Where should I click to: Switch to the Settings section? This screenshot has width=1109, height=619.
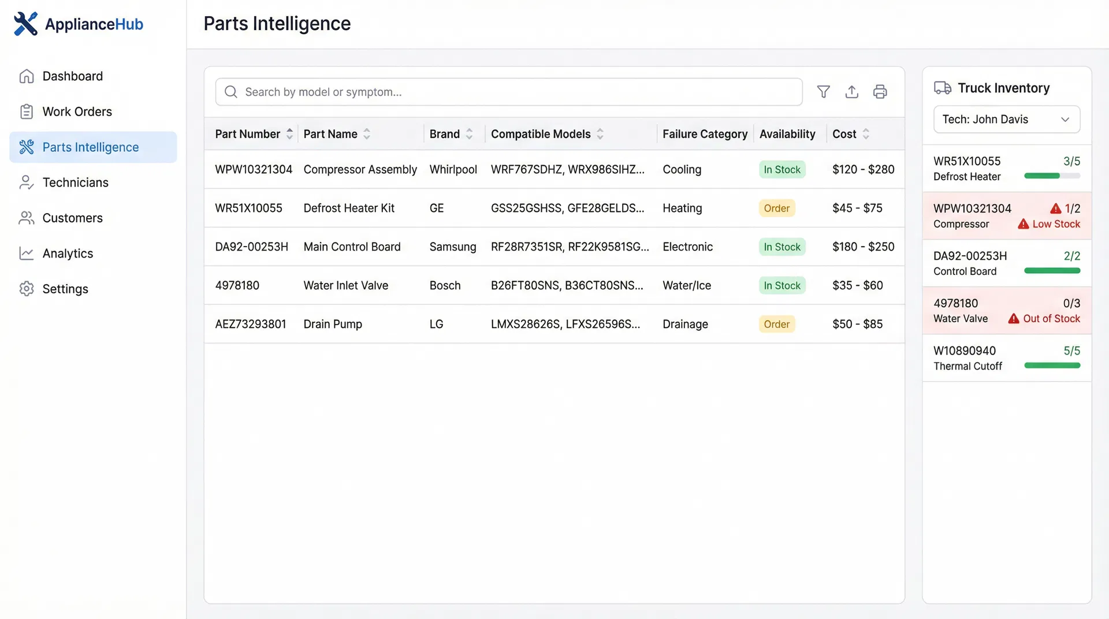[65, 289]
